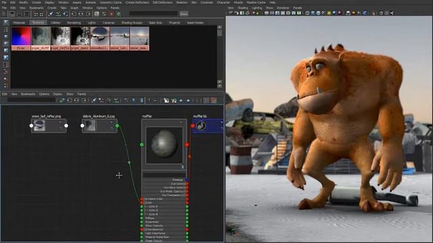The width and height of the screenshot is (433, 243).
Task: Enable wireframe shading in viewport toolbar
Action: [x=308, y=13]
